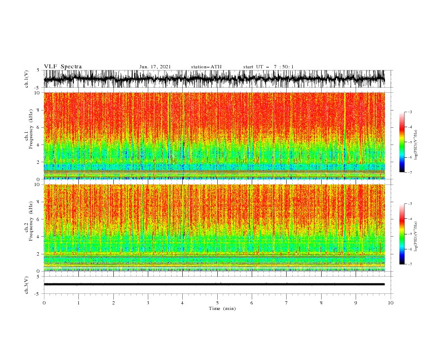Click the "-7" value on ch.2 colorbar
This screenshot has height=340, width=440.
(x=409, y=264)
